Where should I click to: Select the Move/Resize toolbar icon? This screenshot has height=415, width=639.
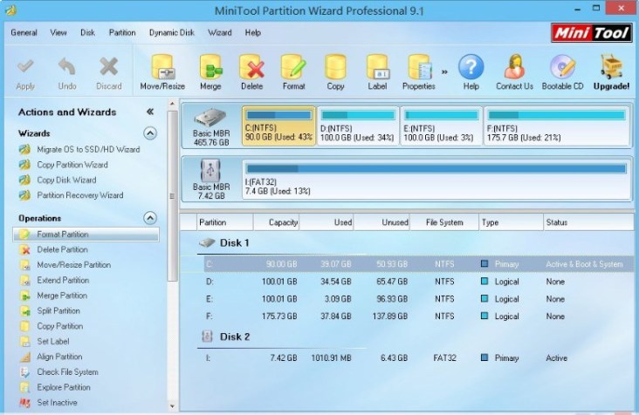point(162,67)
